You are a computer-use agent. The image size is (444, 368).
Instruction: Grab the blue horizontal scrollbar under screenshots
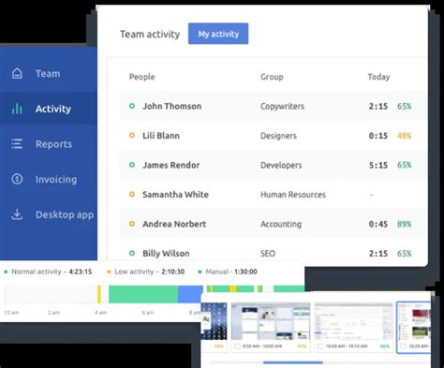[293, 362]
